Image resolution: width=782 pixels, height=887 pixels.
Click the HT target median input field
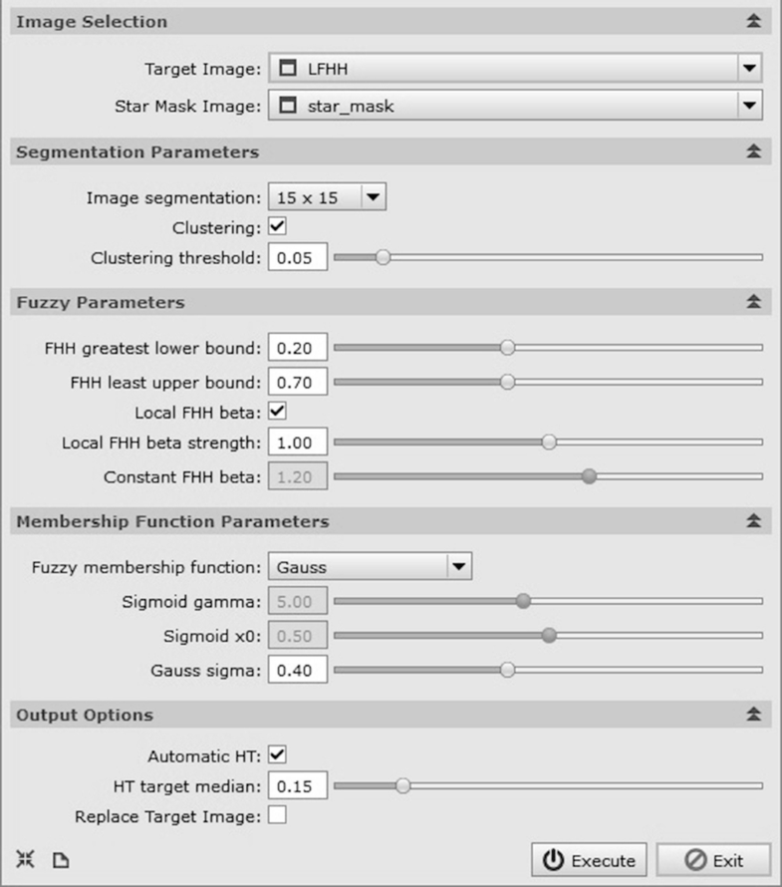point(298,785)
